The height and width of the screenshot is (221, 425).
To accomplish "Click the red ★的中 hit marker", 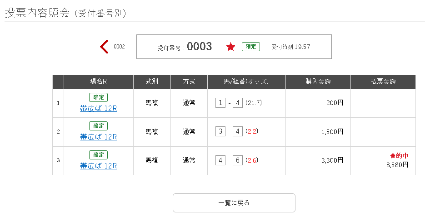I will coord(399,156).
